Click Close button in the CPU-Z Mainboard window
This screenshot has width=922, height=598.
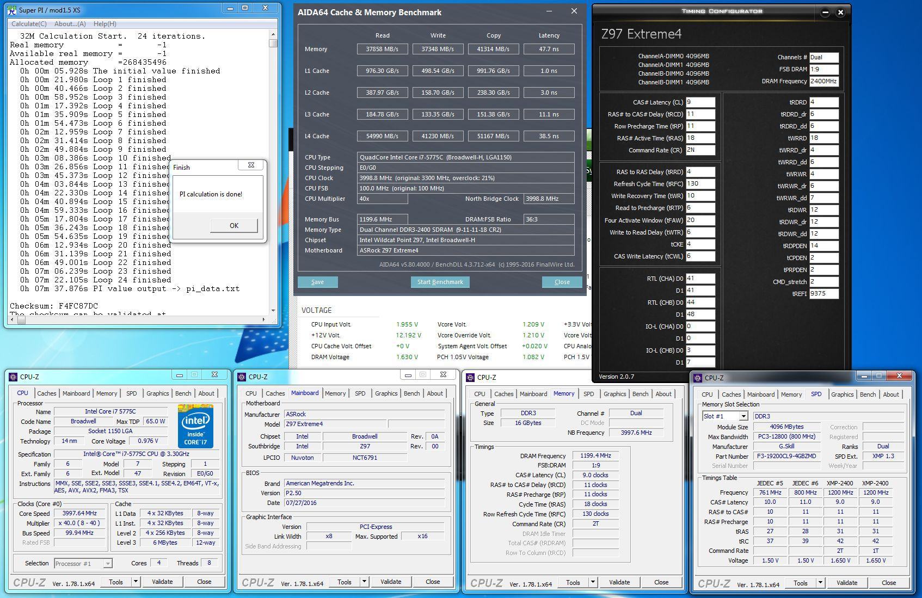433,582
